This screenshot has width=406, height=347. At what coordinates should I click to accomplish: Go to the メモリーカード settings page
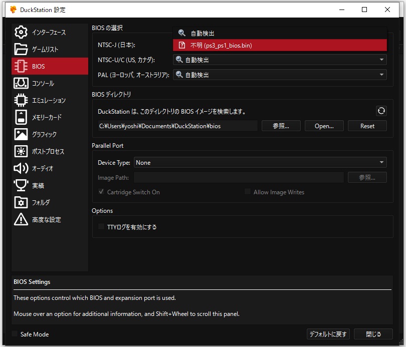pos(50,117)
